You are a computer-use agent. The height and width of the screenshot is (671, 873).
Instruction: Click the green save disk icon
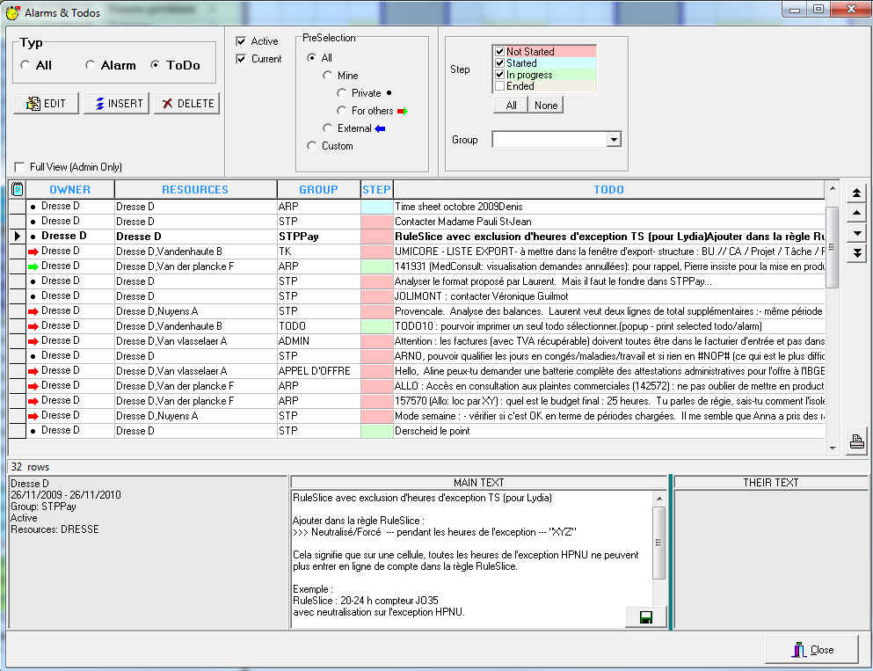[646, 617]
